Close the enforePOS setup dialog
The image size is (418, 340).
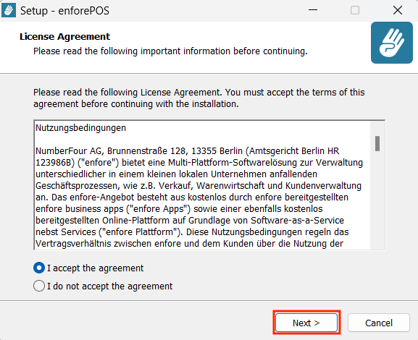397,10
